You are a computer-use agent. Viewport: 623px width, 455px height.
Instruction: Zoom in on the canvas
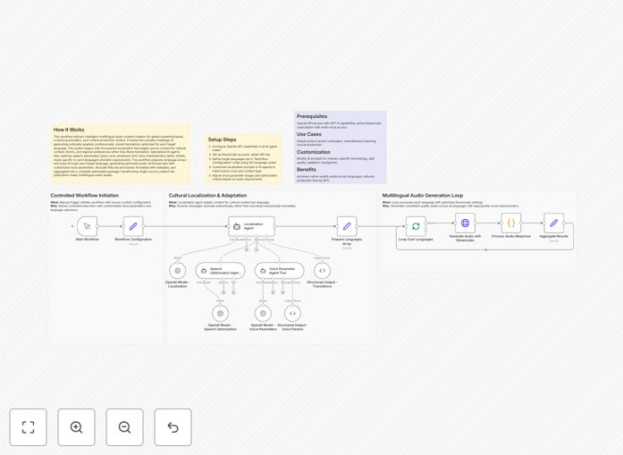click(76, 427)
